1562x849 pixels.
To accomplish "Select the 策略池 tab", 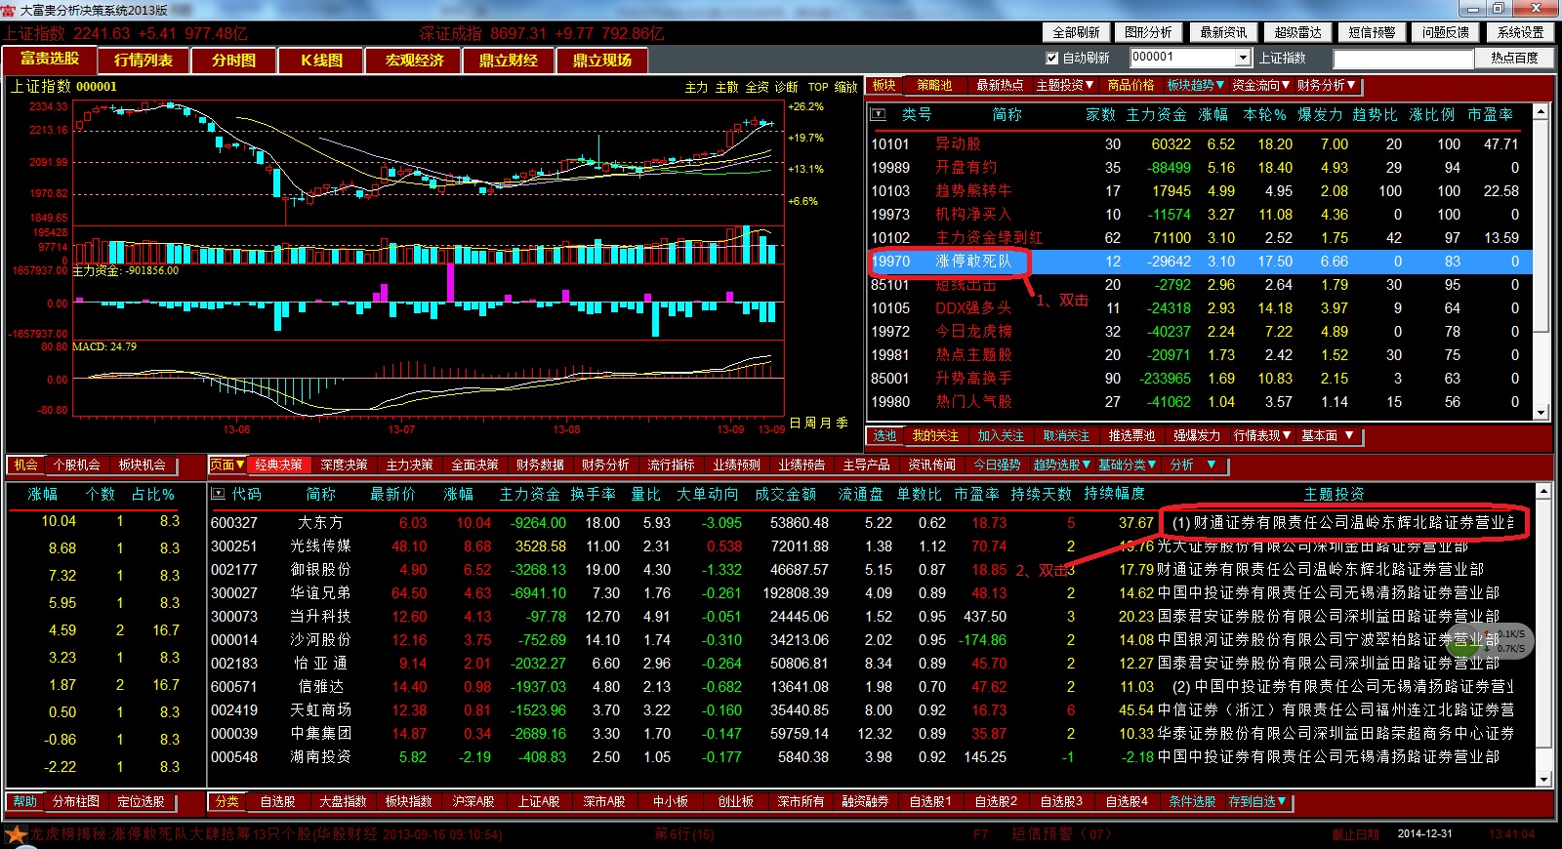I will (934, 86).
